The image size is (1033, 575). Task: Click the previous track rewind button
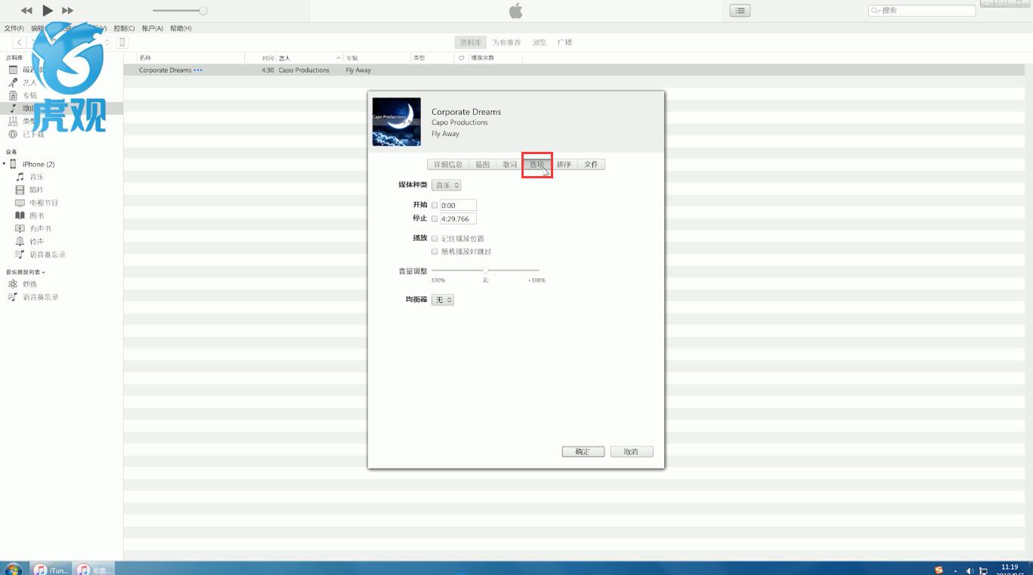[26, 11]
